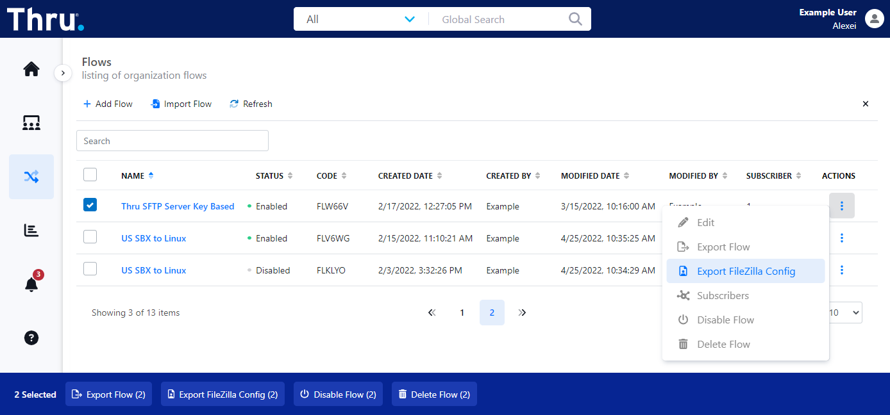
Task: Uncheck the Thru SFTP Server Key Based row
Action: 90,206
